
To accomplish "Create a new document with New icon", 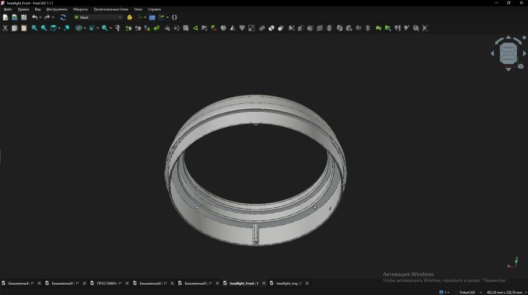I will (5, 17).
